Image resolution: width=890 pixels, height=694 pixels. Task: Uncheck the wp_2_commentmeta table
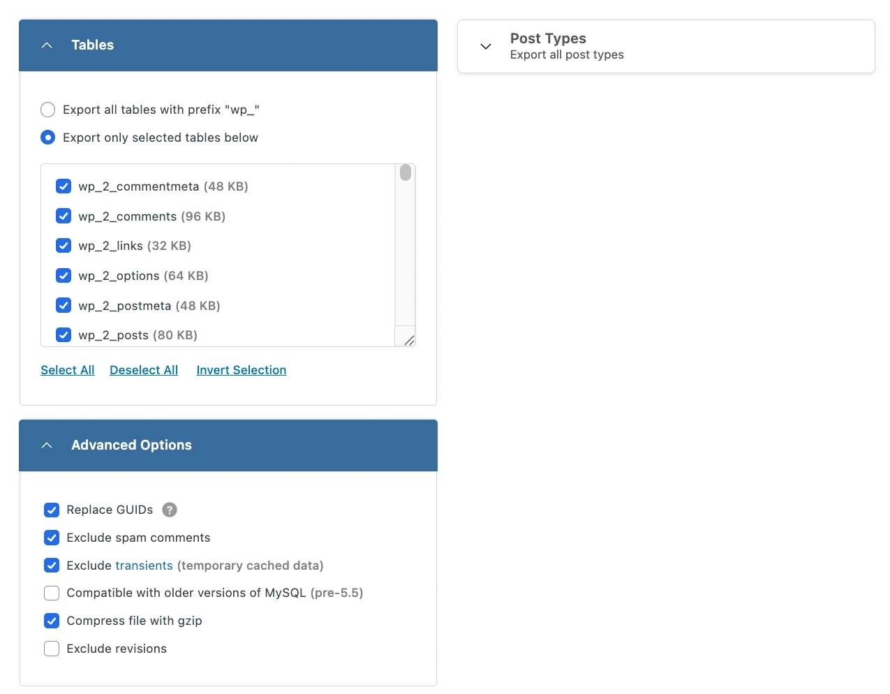click(x=64, y=186)
